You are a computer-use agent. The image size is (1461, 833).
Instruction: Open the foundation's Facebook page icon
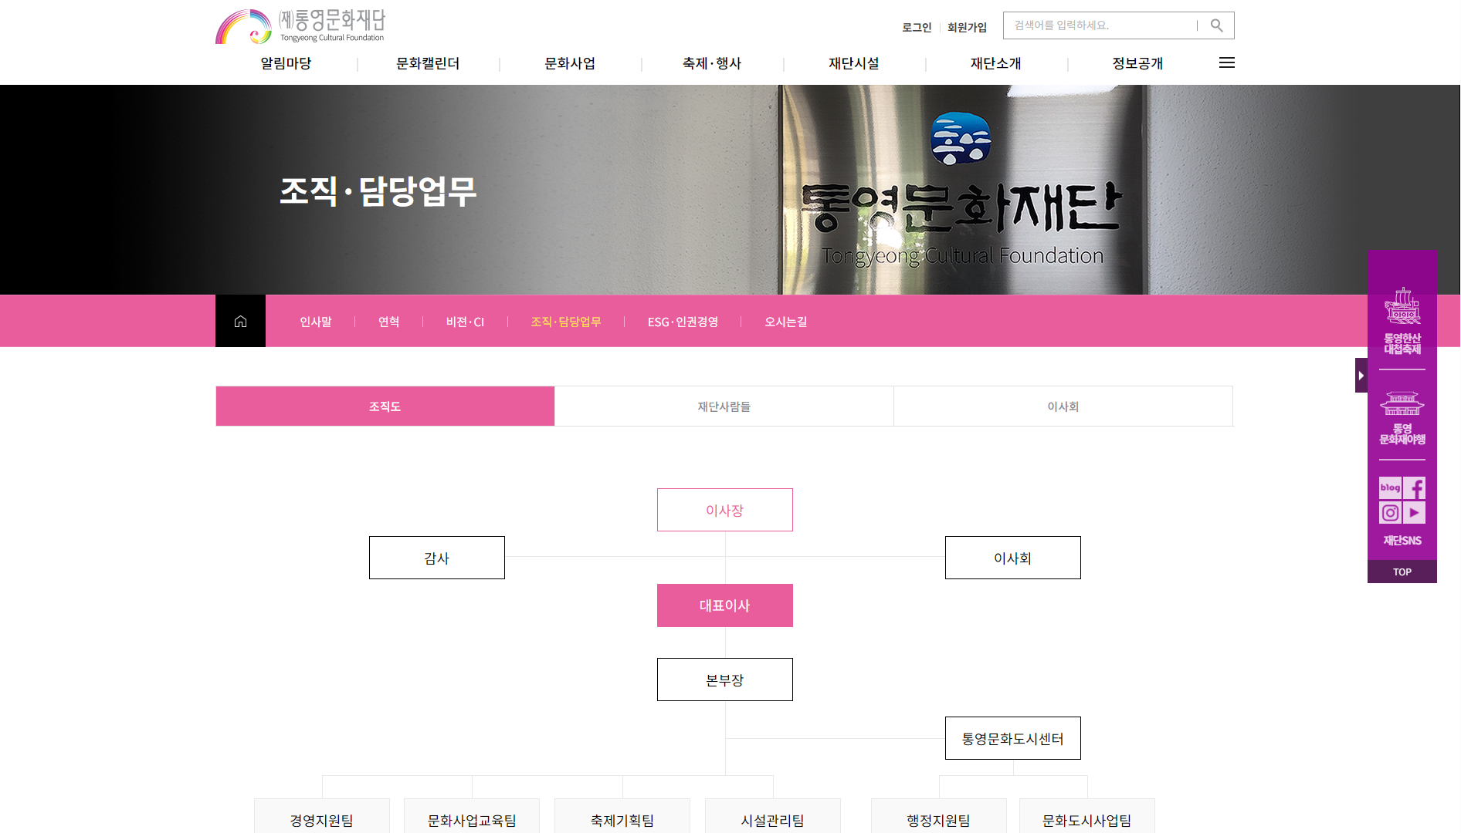click(x=1415, y=488)
